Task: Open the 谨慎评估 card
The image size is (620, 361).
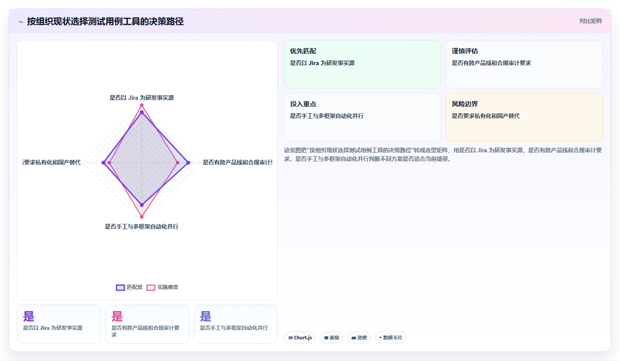Action: pyautogui.click(x=524, y=64)
